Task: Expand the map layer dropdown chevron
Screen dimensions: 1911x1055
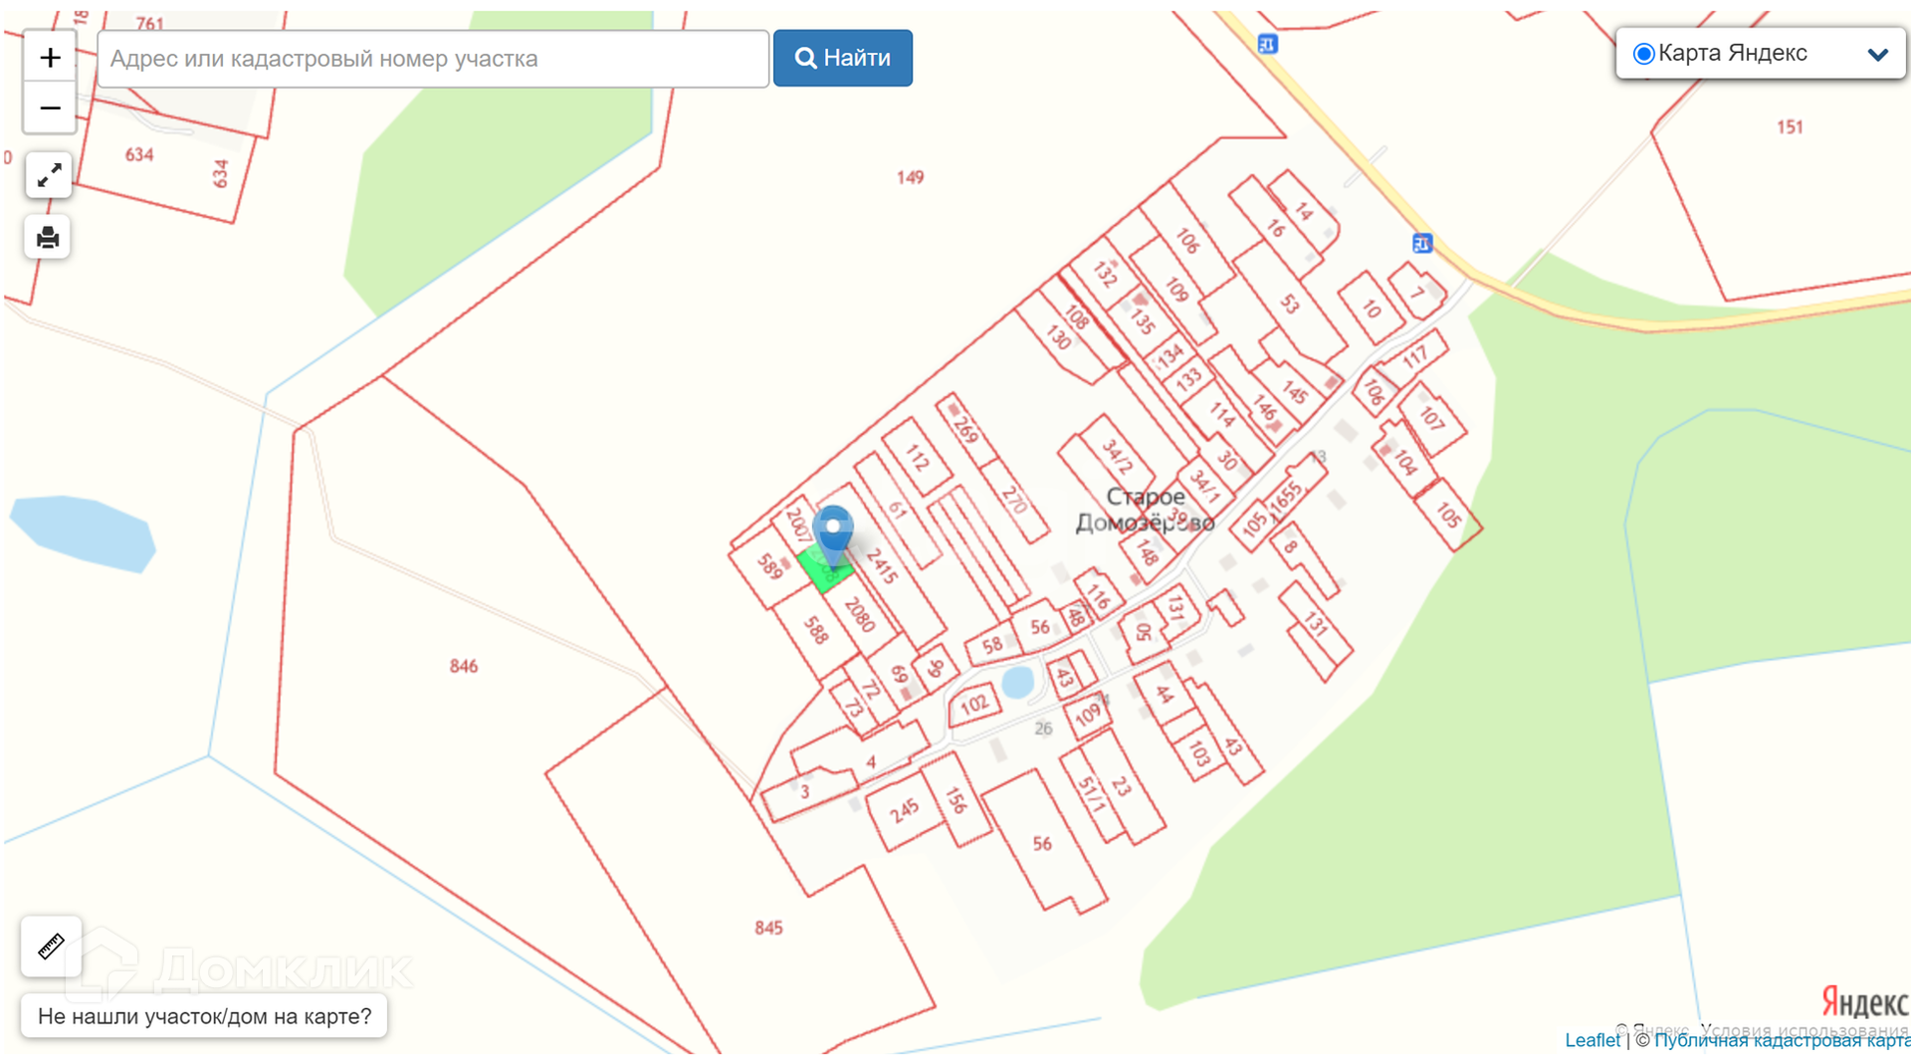Action: pyautogui.click(x=1877, y=55)
